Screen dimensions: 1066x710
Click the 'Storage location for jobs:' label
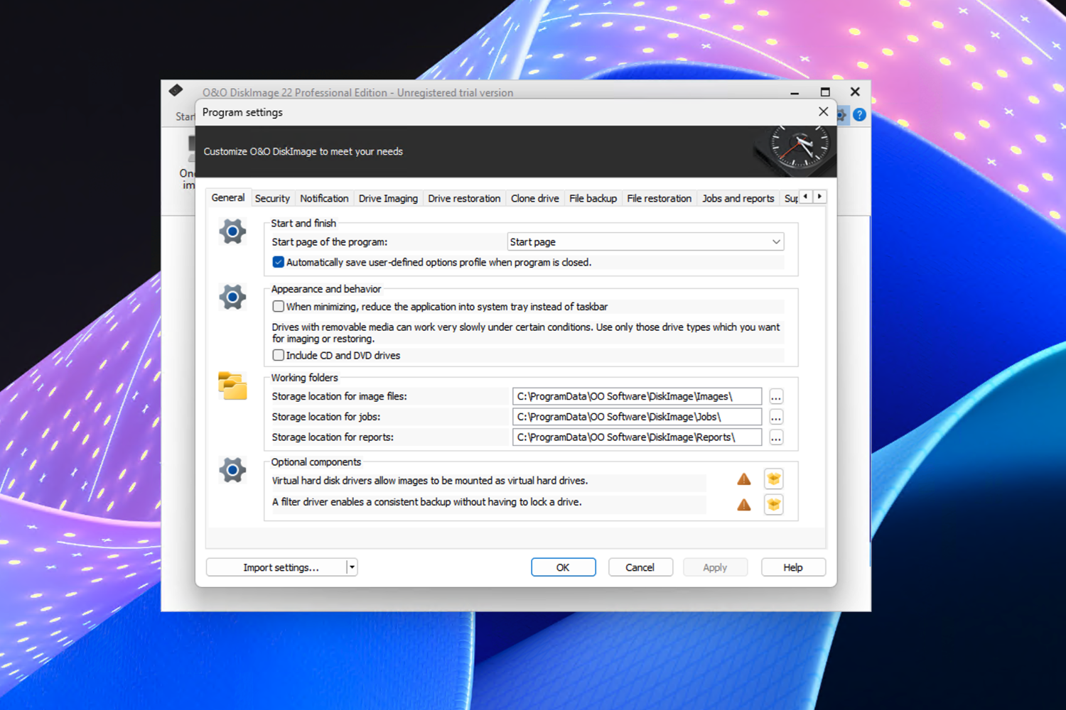pos(326,417)
